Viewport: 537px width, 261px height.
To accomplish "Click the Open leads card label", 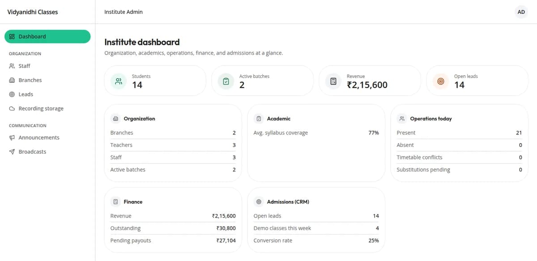I will tap(466, 76).
